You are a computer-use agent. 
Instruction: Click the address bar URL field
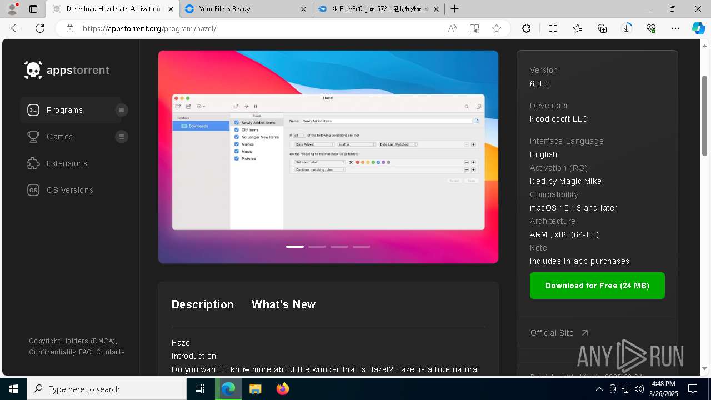pos(261,28)
